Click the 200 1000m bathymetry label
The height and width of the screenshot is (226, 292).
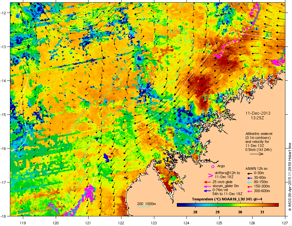[x=147, y=204]
